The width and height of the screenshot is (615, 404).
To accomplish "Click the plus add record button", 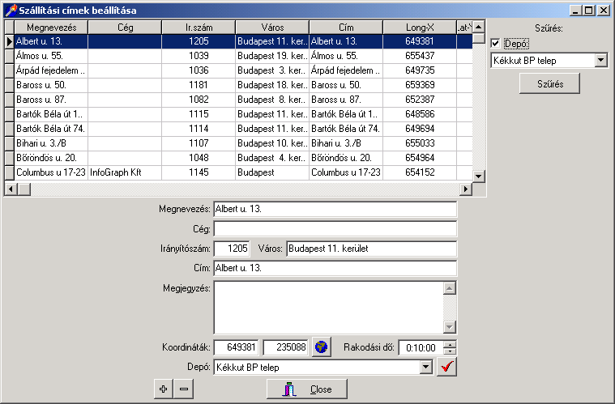I will point(163,389).
